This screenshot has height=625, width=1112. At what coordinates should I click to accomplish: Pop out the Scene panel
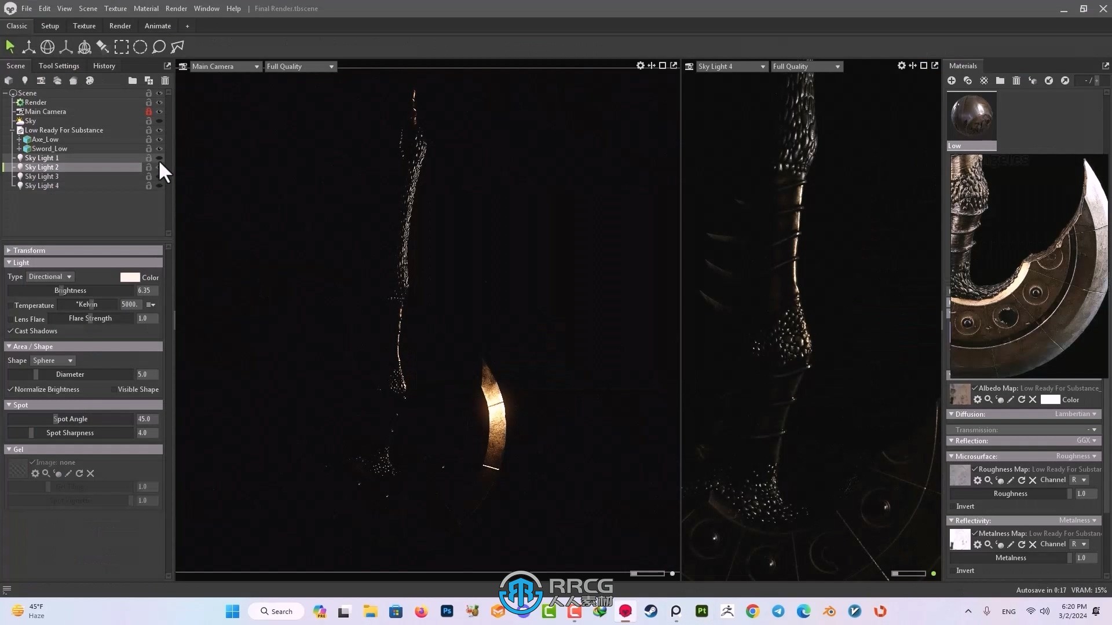[167, 65]
